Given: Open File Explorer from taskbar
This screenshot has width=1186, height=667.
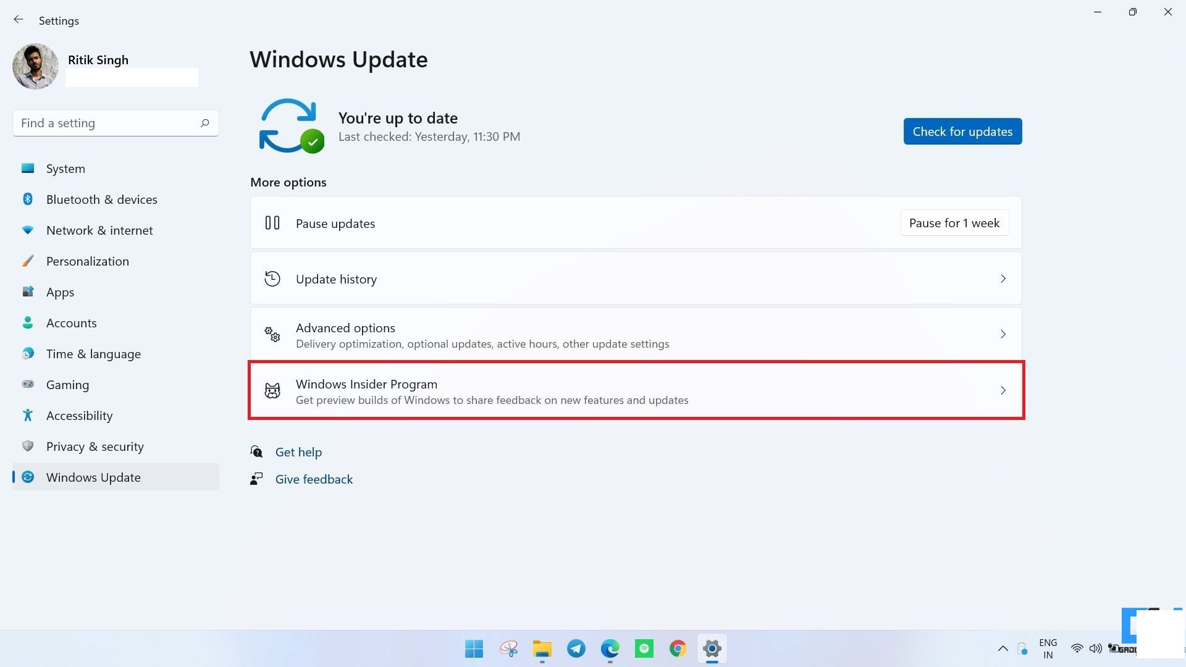Looking at the screenshot, I should (542, 648).
